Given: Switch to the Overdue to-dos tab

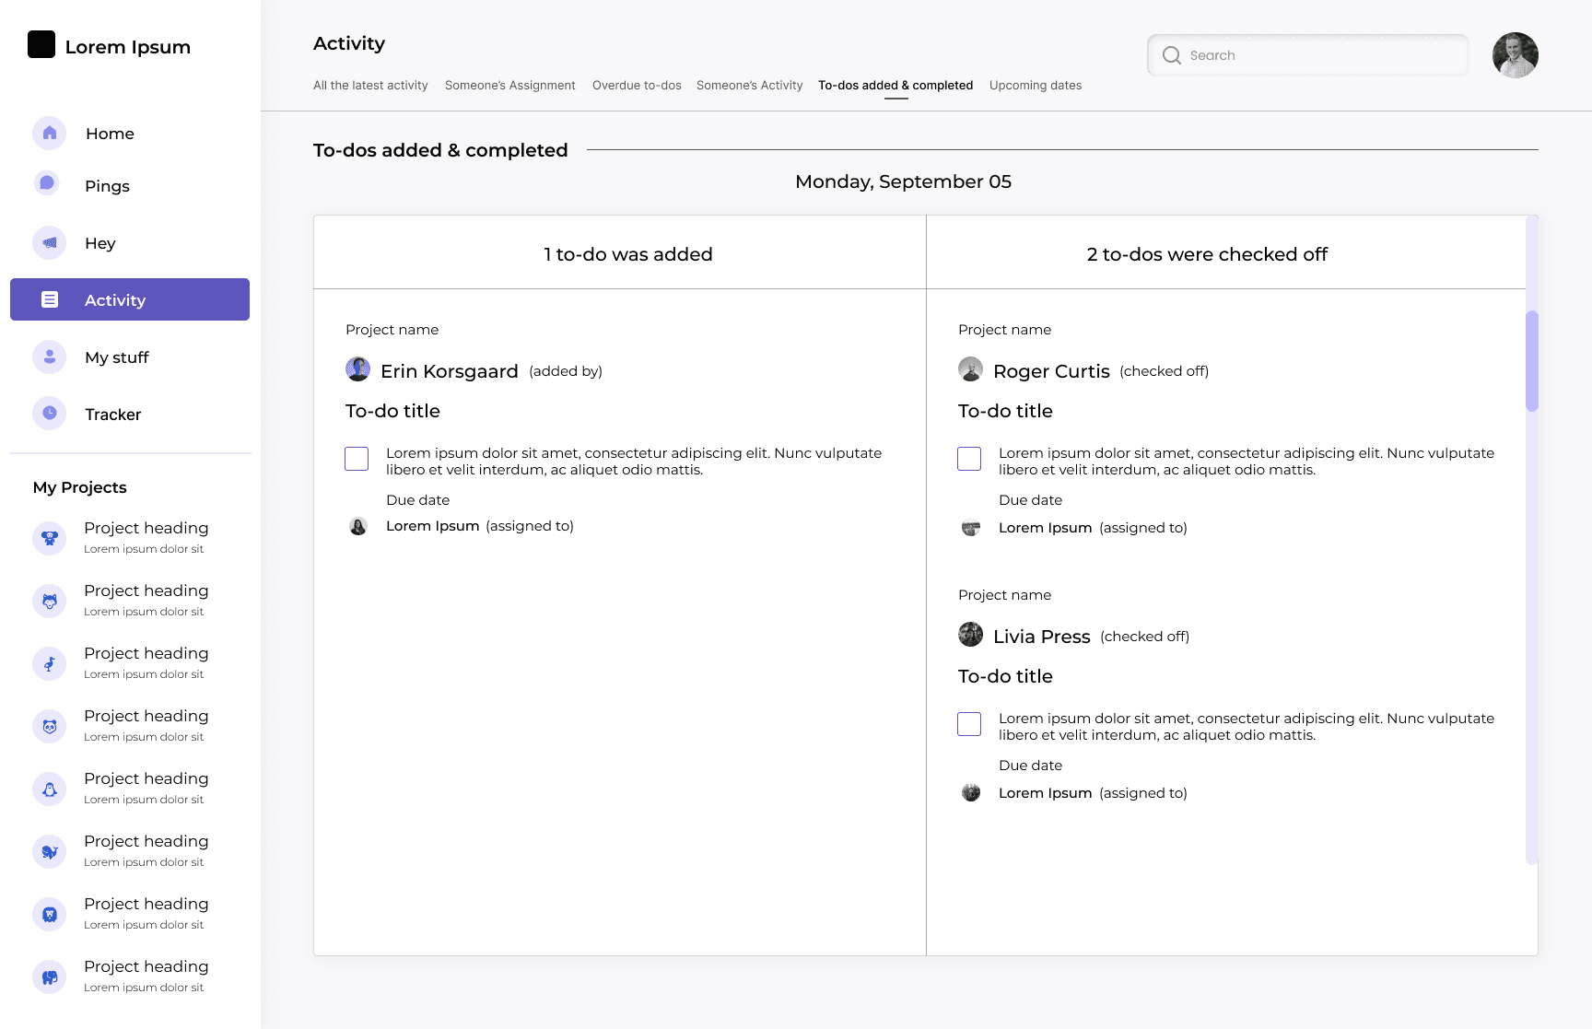Looking at the screenshot, I should 637,86.
